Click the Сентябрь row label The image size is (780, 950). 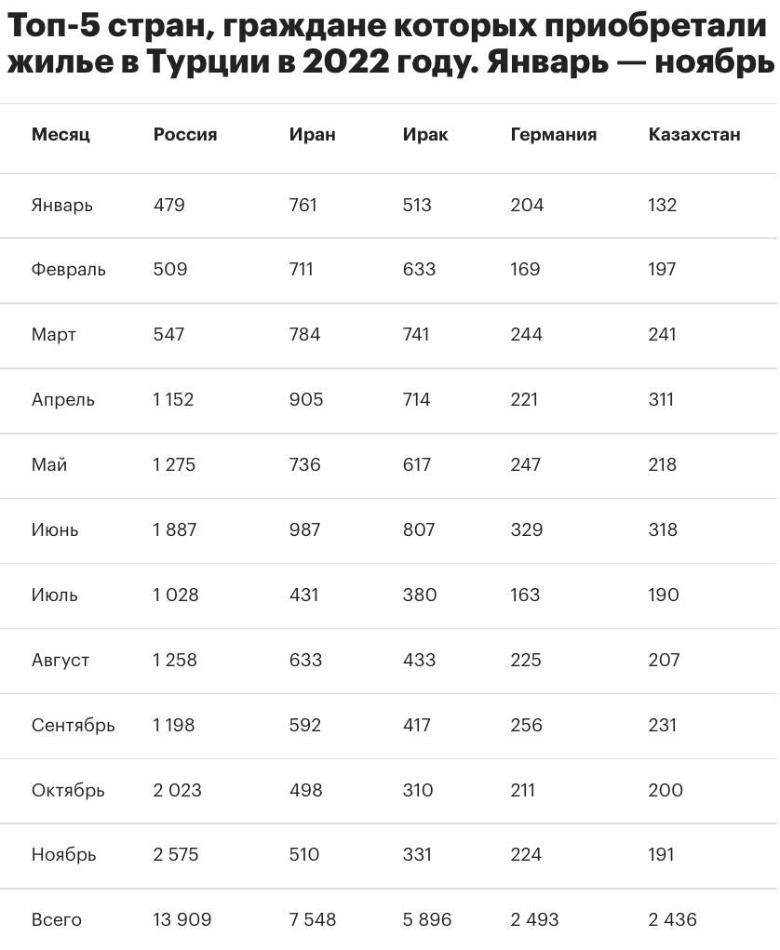pyautogui.click(x=74, y=726)
